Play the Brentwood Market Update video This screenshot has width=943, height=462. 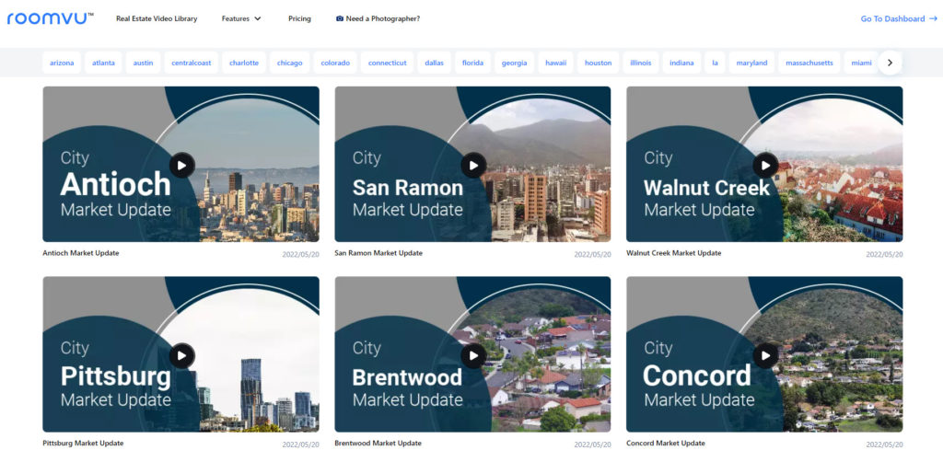(473, 356)
